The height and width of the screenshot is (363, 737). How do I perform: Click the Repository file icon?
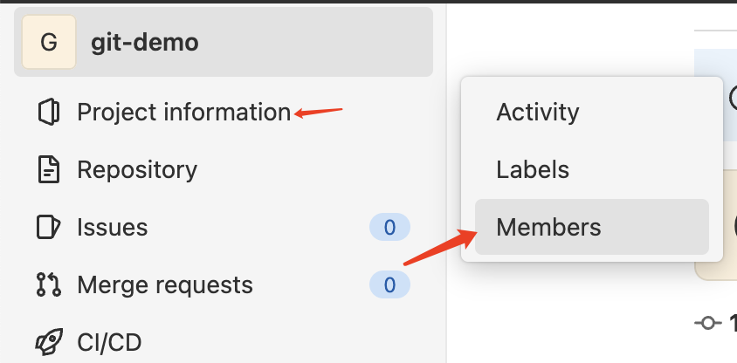pos(48,169)
